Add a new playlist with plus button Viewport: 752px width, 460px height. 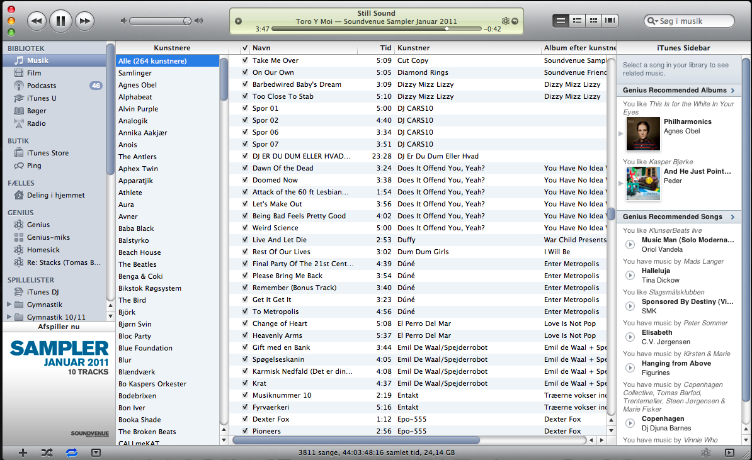(x=23, y=452)
